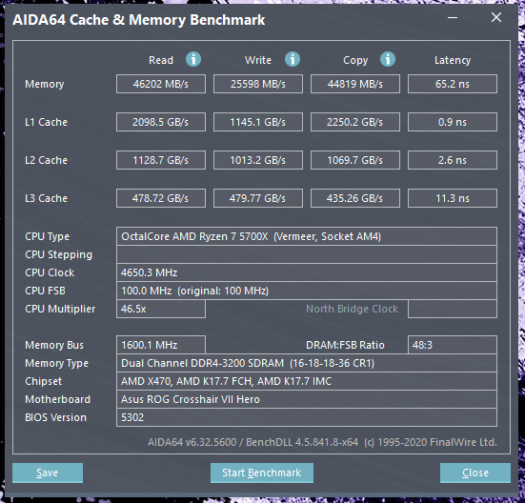This screenshot has width=525, height=503.
Task: Click the BIOS Version value 5302
Action: [307, 417]
